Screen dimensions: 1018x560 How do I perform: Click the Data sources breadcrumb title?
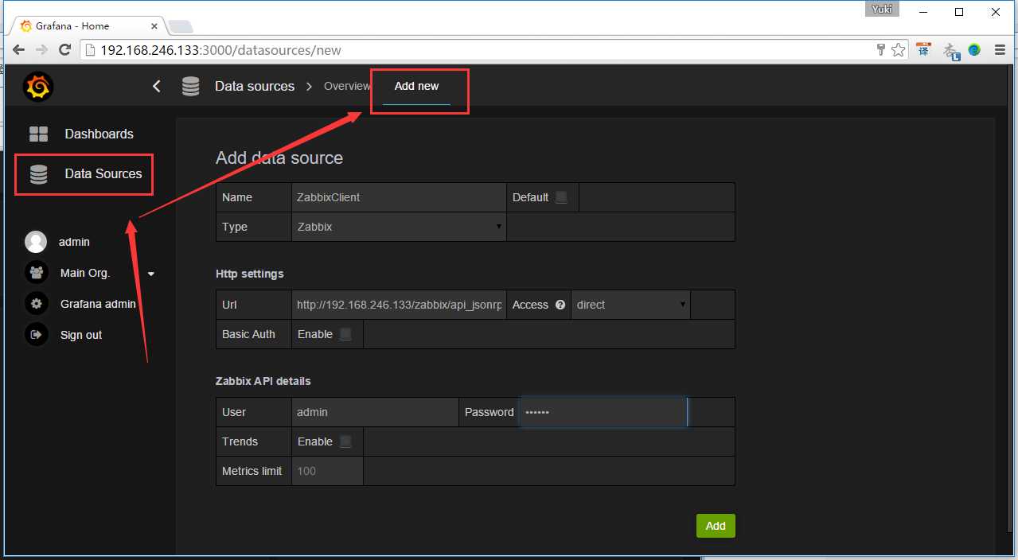coord(255,86)
